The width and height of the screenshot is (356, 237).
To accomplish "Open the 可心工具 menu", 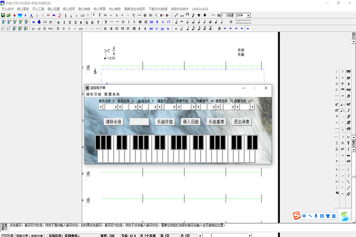I will tap(38, 9).
